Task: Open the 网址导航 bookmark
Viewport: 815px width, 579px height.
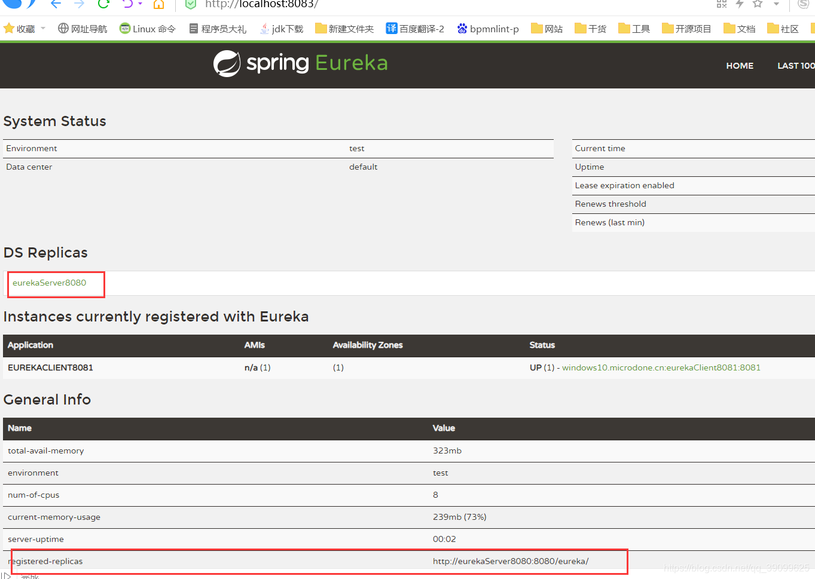Action: click(x=83, y=29)
